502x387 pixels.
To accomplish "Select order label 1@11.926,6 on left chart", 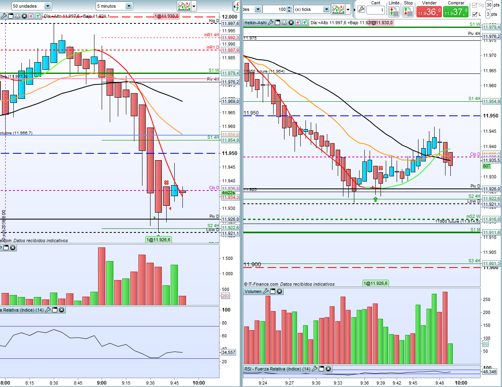I will pos(159,240).
